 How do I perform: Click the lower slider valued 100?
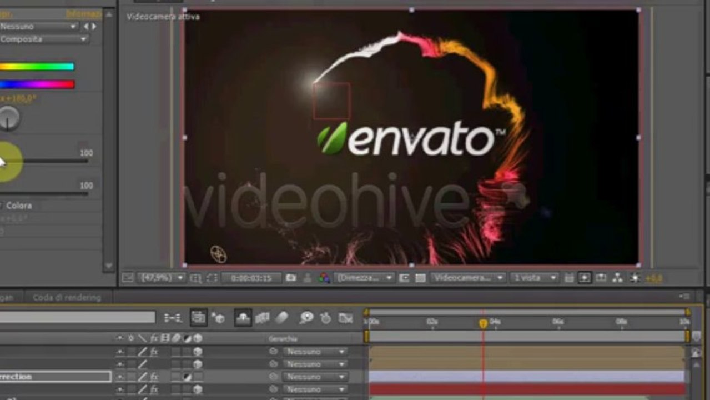click(x=44, y=193)
